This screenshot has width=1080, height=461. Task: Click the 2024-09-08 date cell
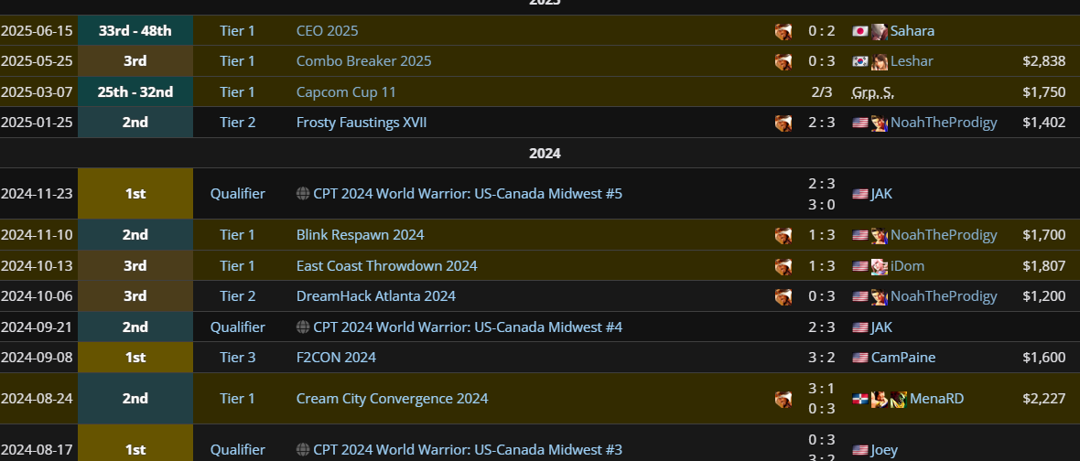pyautogui.click(x=37, y=358)
